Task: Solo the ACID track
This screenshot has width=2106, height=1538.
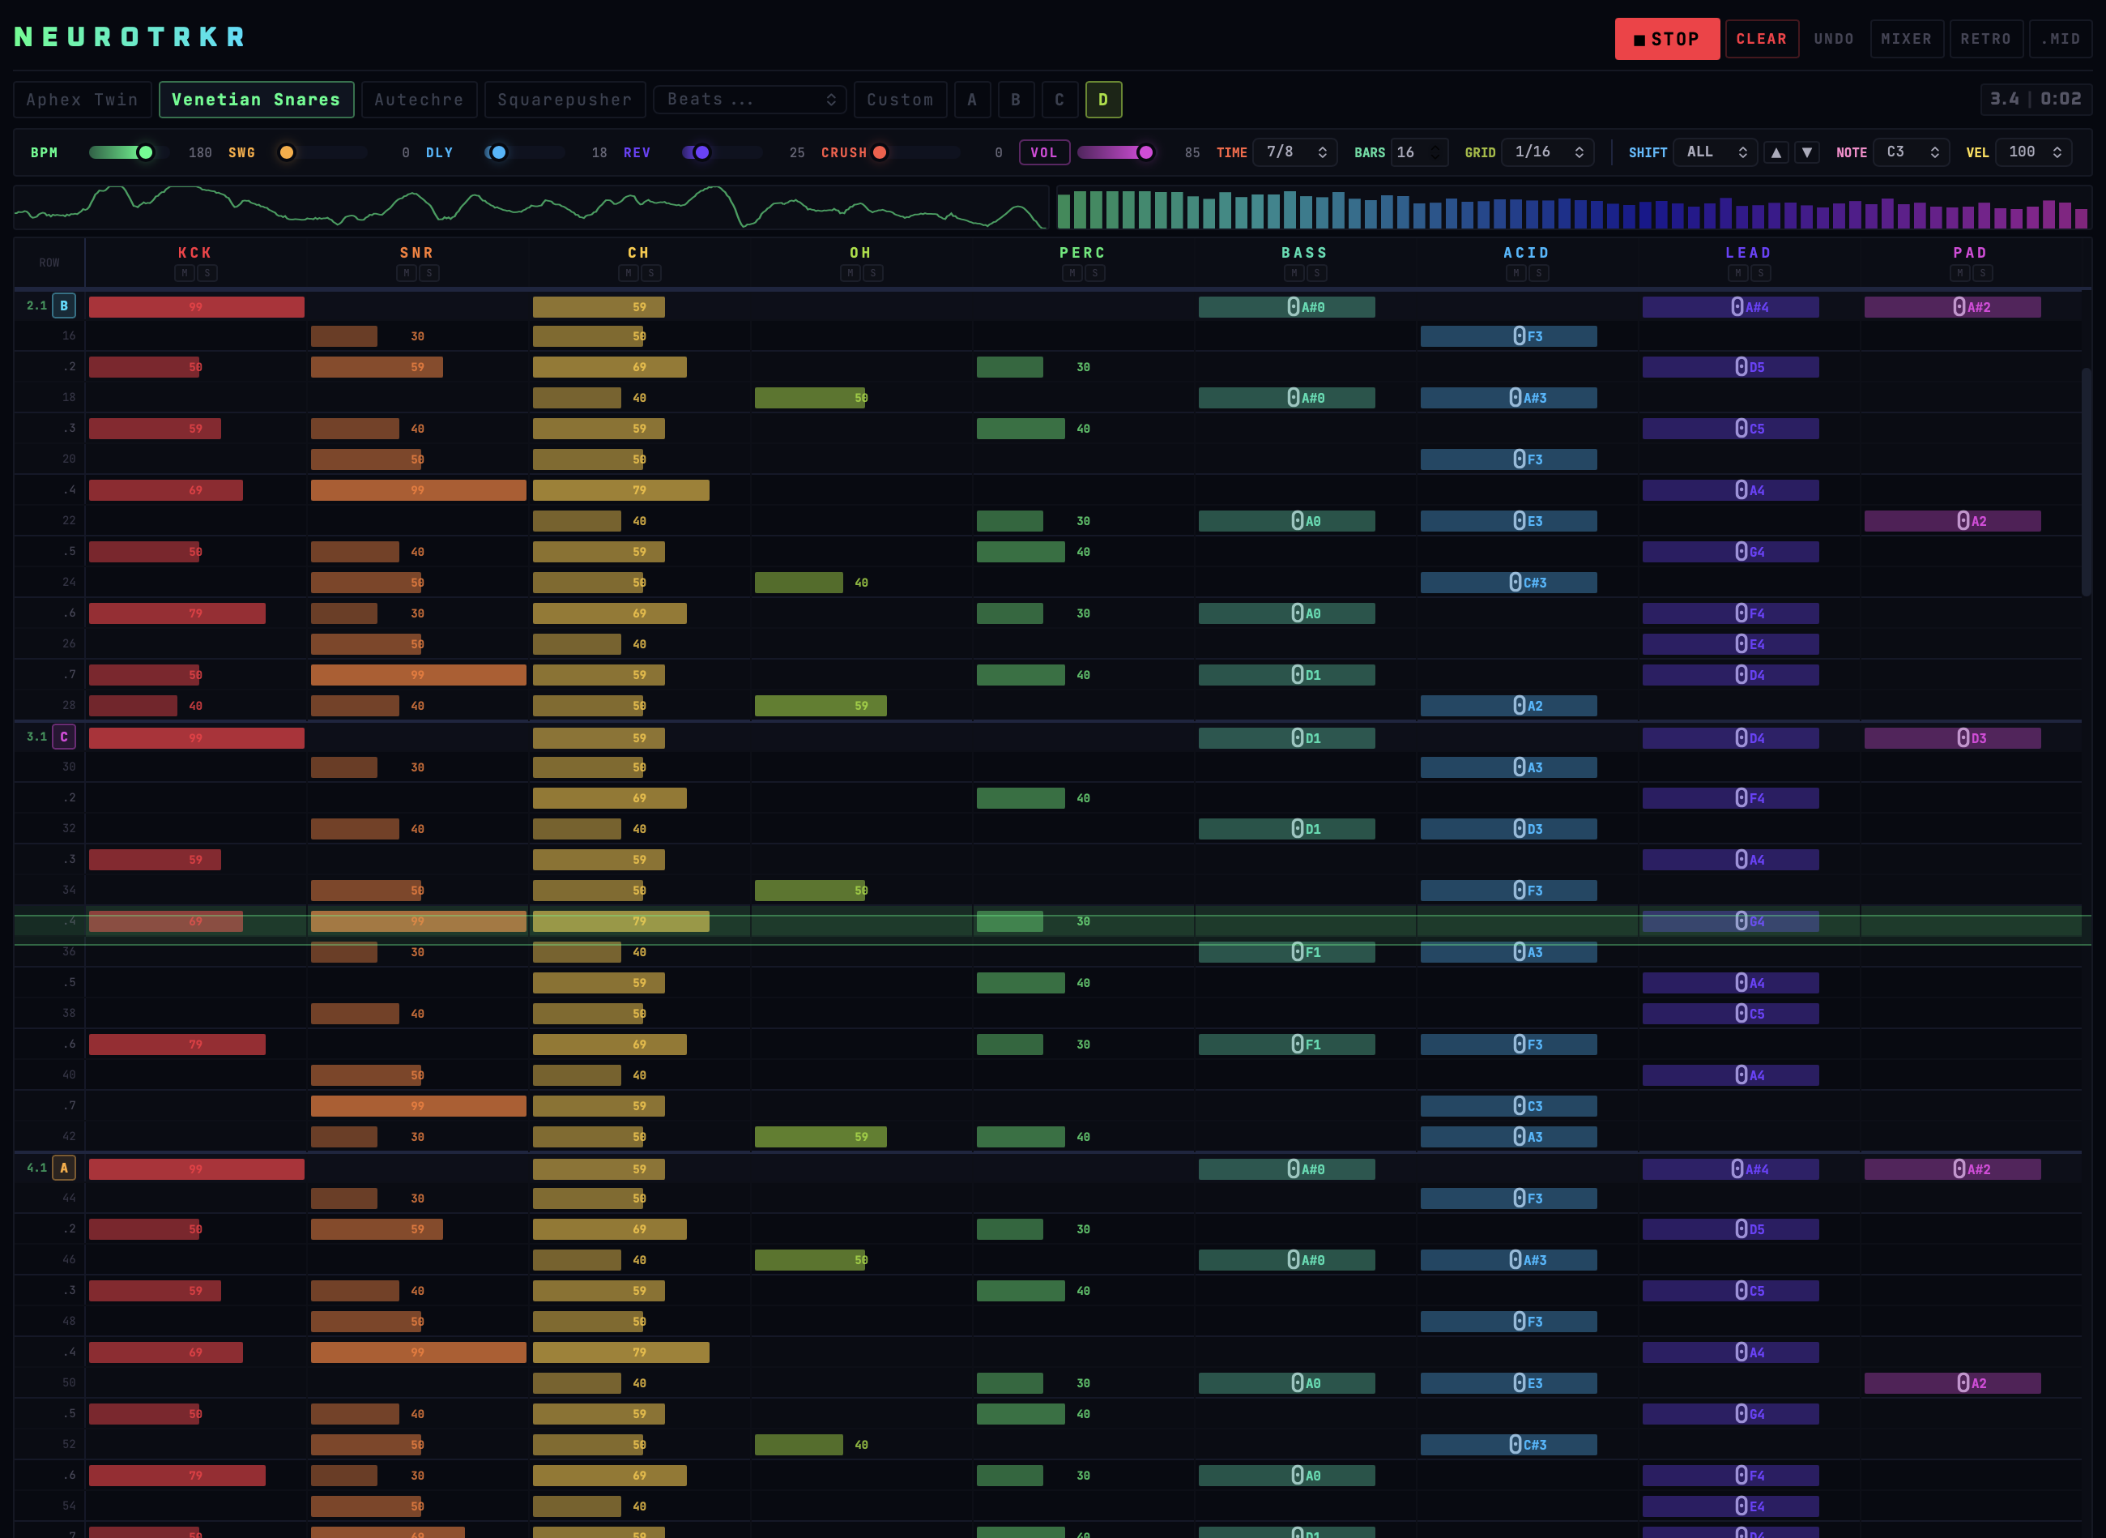Action: click(x=1538, y=273)
